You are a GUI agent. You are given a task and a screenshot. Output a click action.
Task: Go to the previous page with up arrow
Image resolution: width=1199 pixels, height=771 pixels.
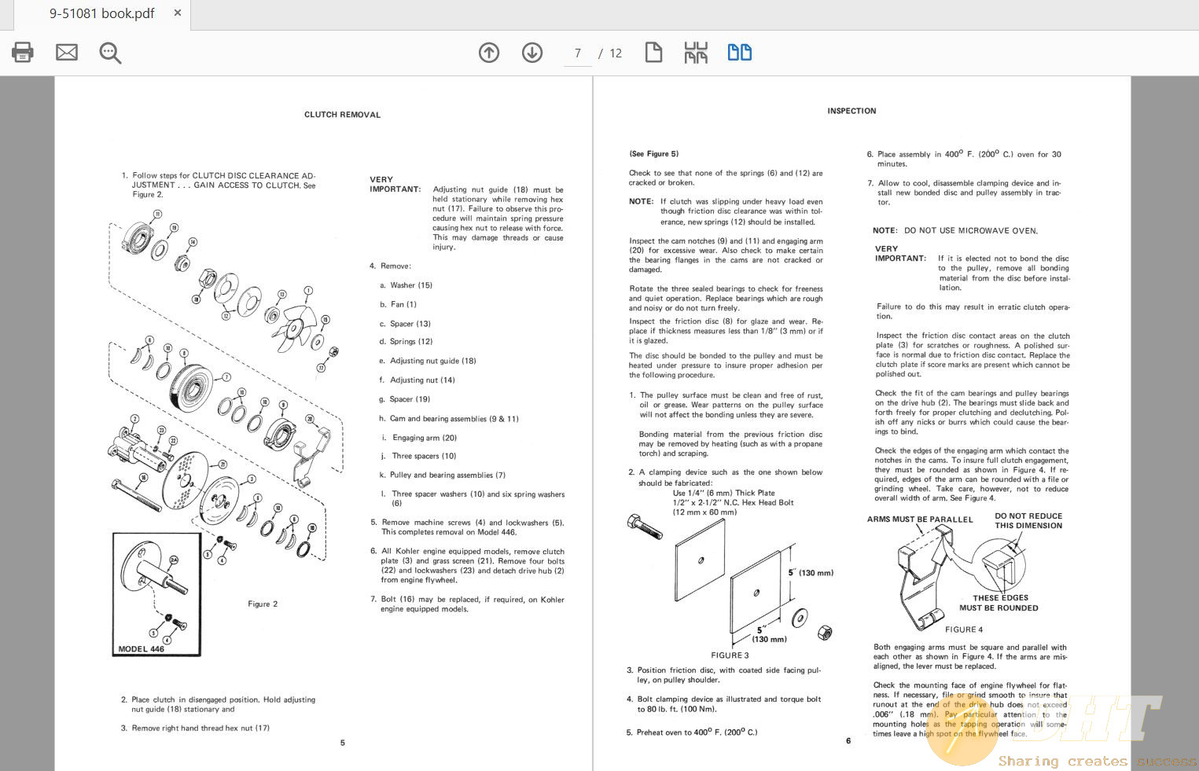(x=489, y=53)
